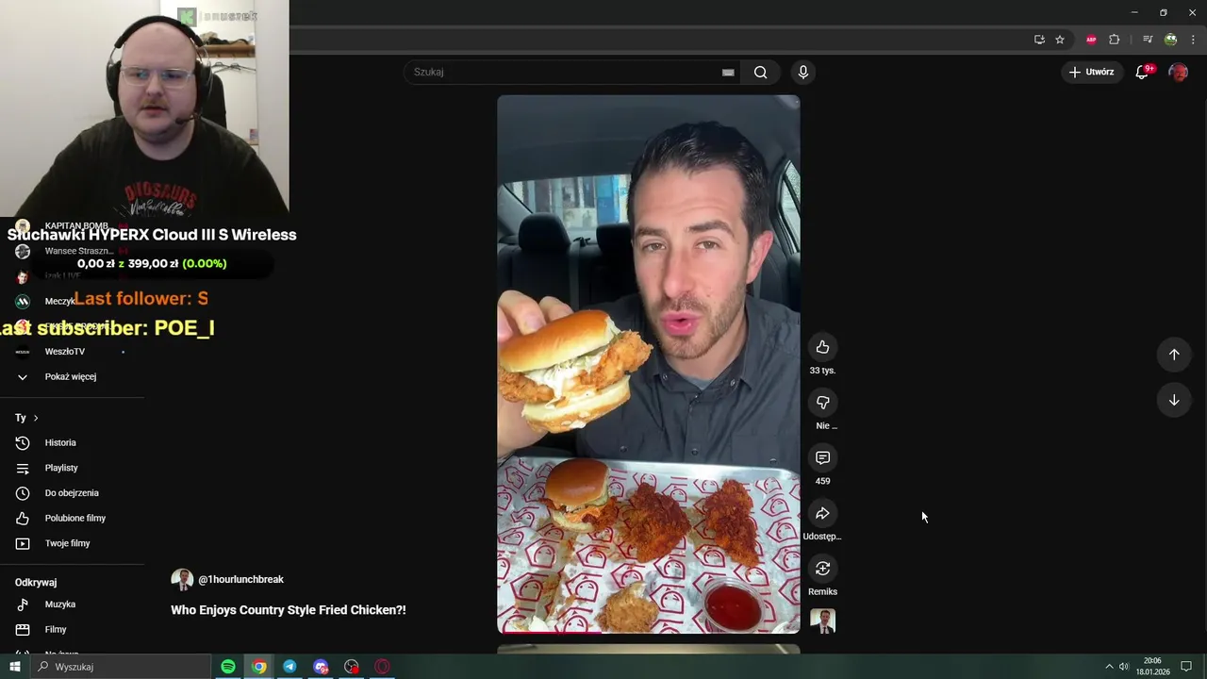Switch to Chrome in the taskbar
The height and width of the screenshot is (679, 1207).
click(x=259, y=667)
